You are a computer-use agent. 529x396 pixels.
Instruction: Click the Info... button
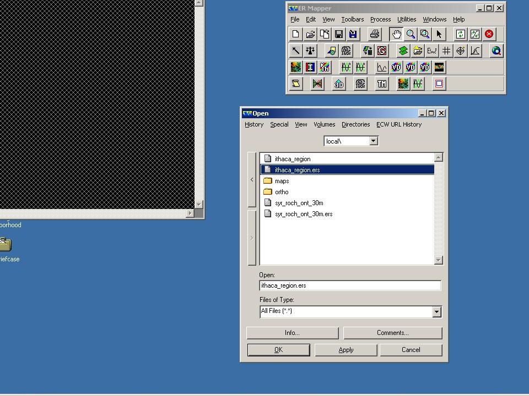293,333
